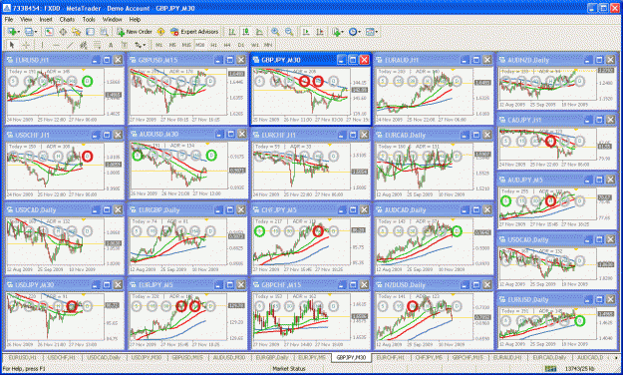Switch chart to line chart mode
623x375 pixels.
[x=259, y=32]
